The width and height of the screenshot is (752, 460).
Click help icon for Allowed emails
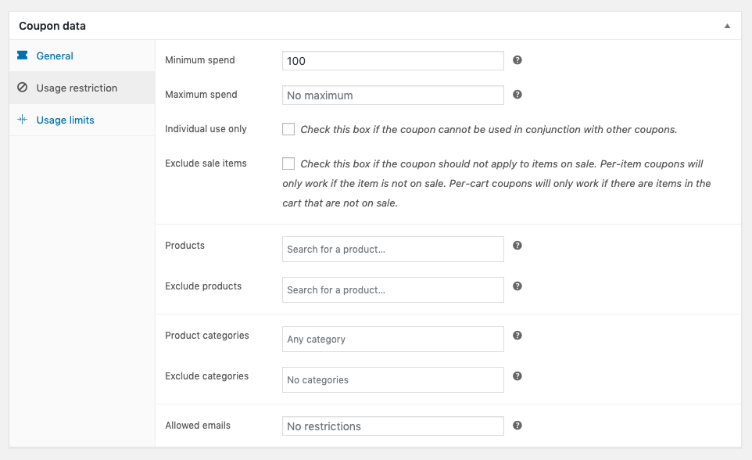(x=517, y=426)
